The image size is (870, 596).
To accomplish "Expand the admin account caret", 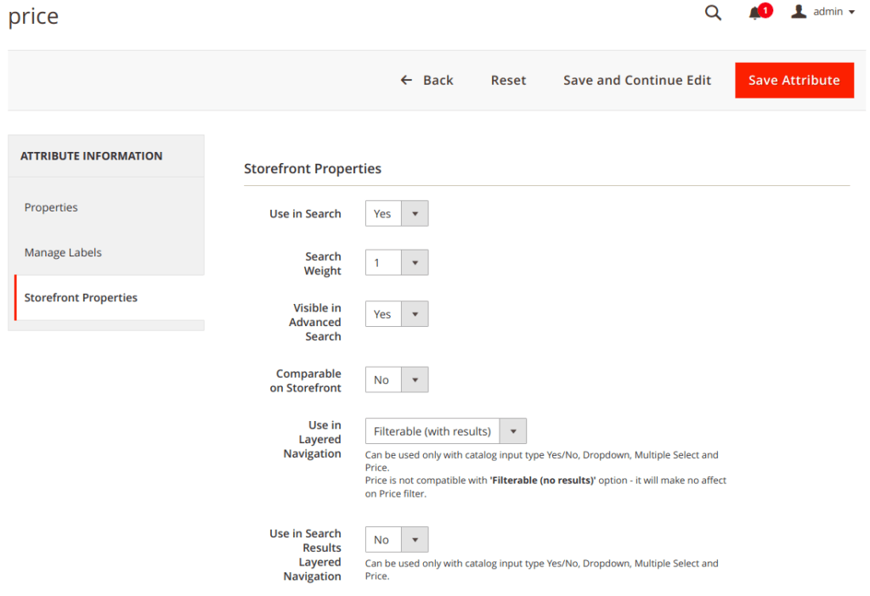I will tap(851, 12).
